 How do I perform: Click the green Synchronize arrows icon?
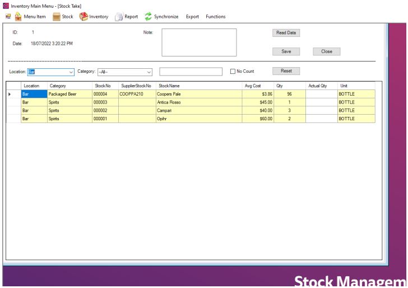[149, 16]
